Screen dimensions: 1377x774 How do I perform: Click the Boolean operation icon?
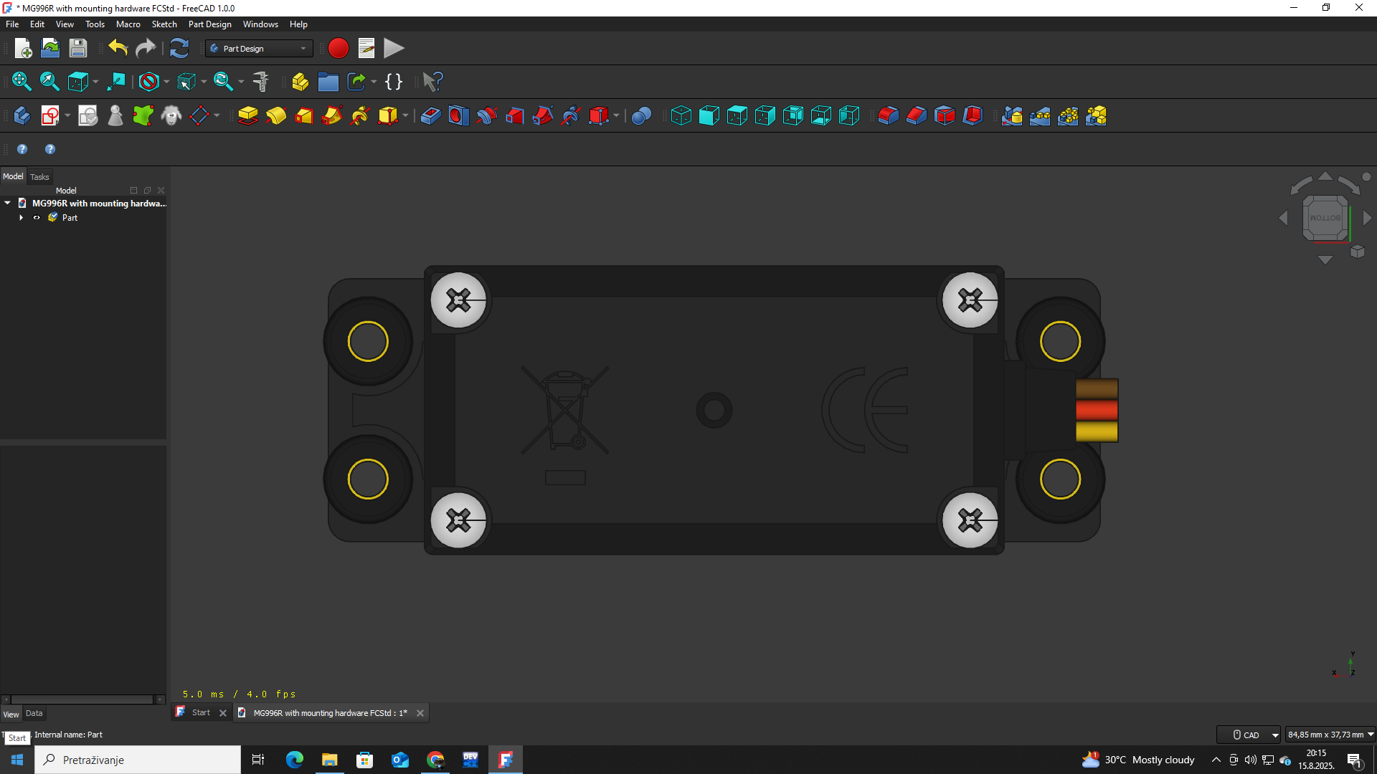(x=641, y=116)
